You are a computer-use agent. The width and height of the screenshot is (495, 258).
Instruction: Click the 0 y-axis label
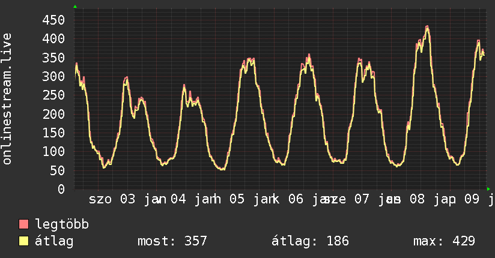pos(61,189)
